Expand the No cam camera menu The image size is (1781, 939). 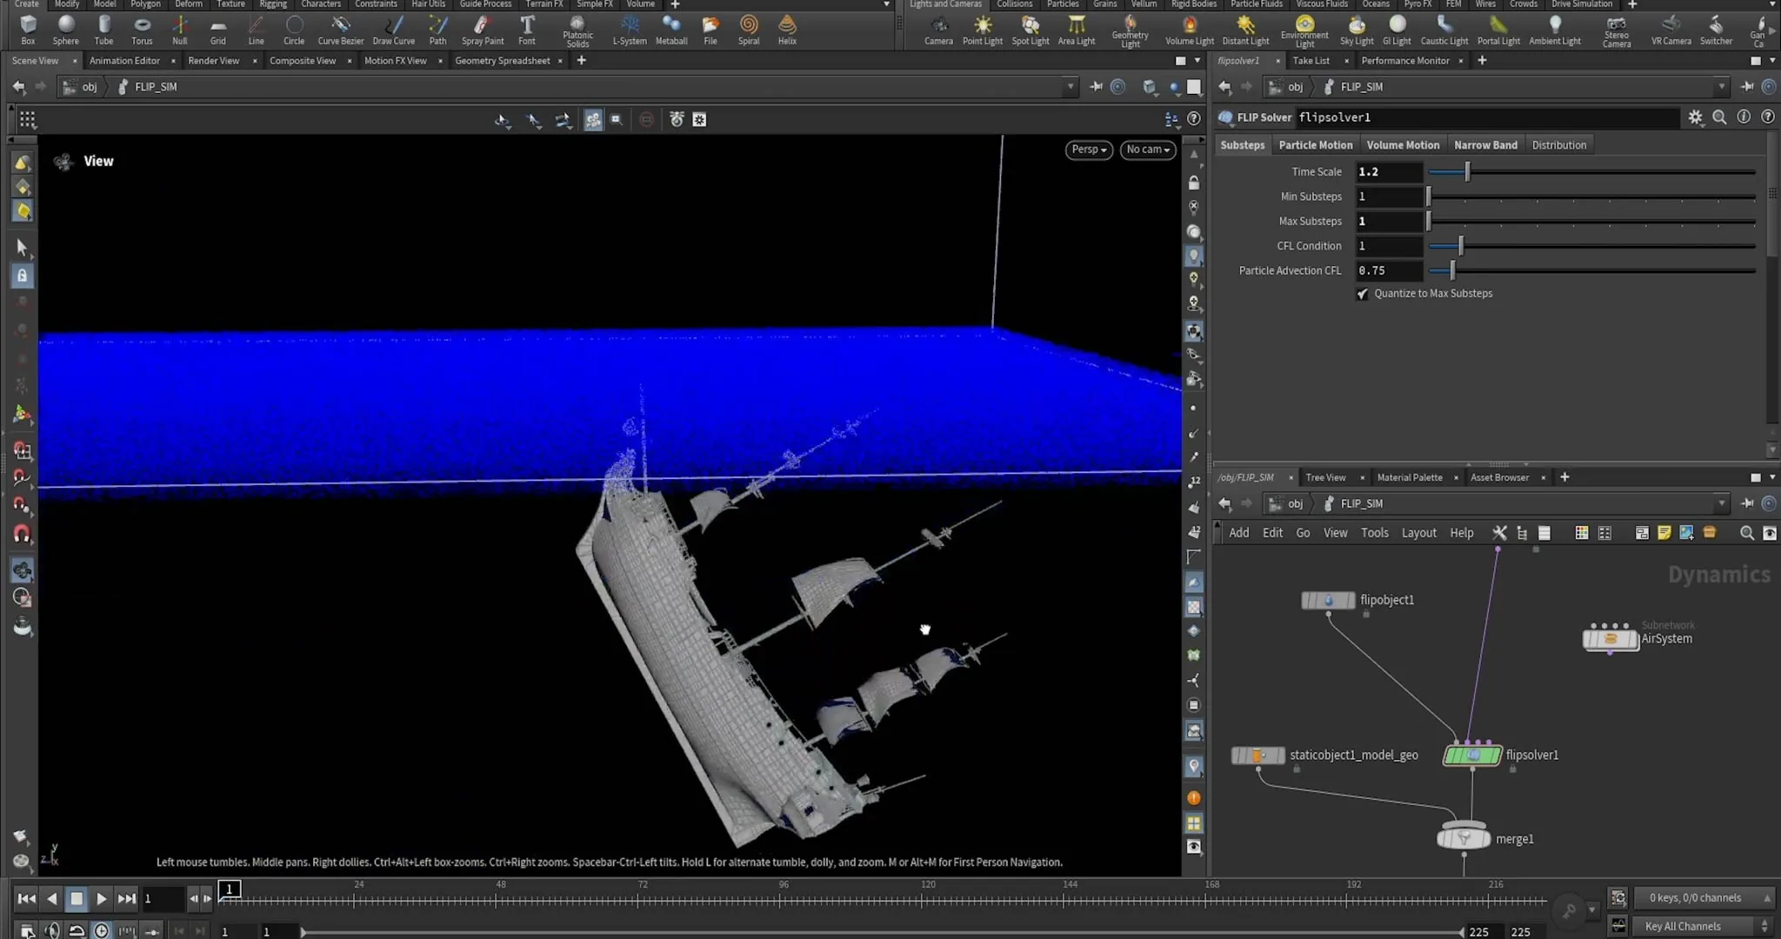click(x=1148, y=150)
